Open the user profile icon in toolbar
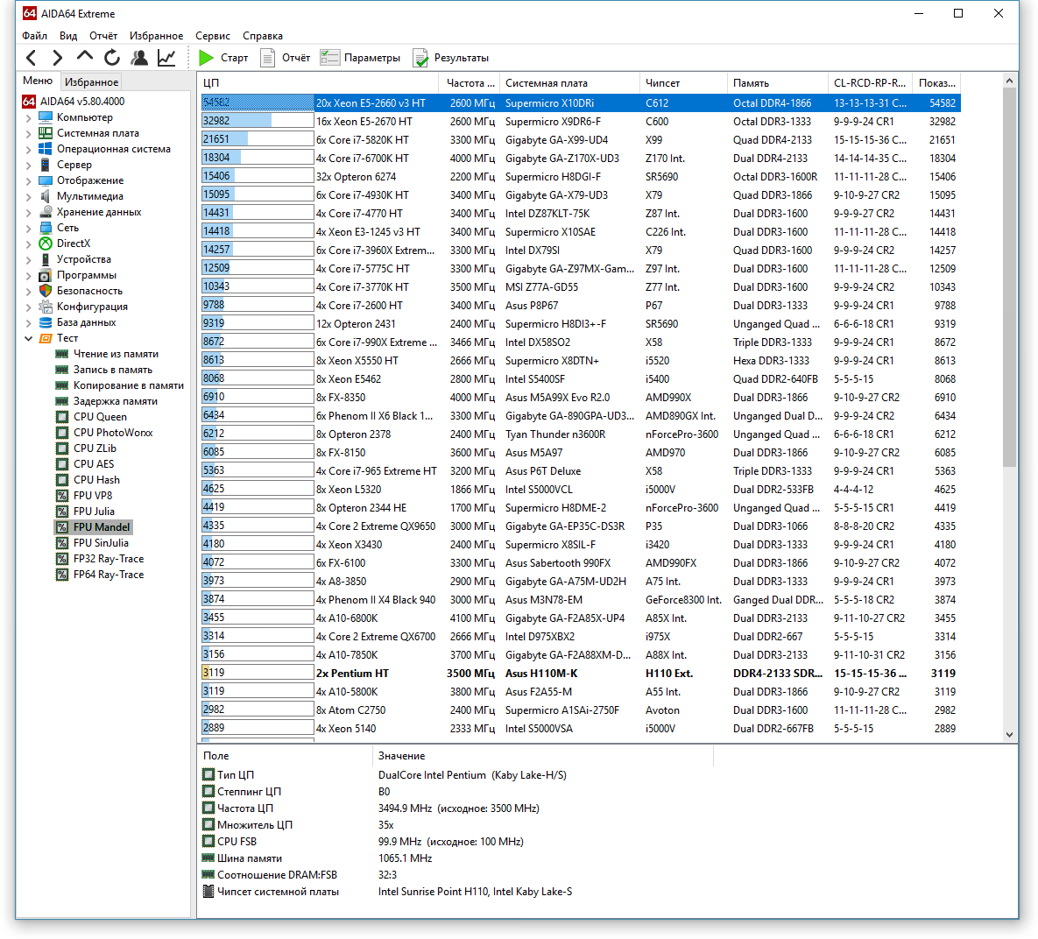Viewport: 1038px width, 939px height. 139,59
